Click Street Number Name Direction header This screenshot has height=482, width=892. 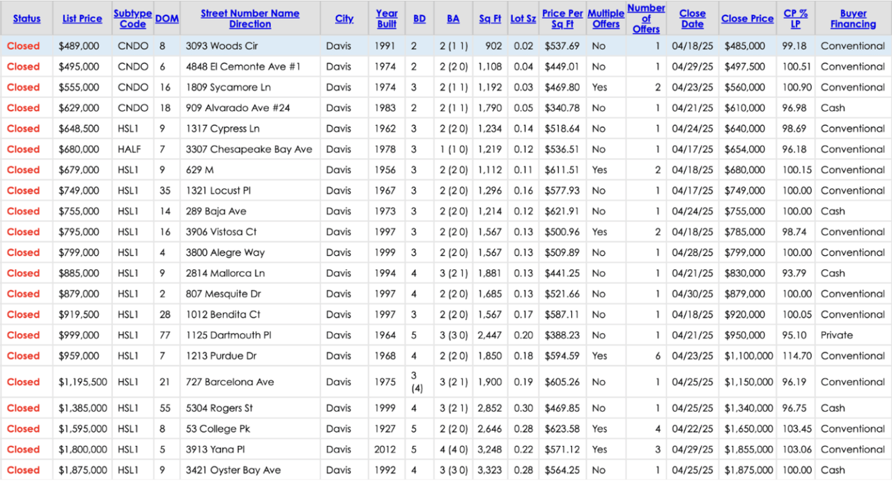tap(250, 19)
